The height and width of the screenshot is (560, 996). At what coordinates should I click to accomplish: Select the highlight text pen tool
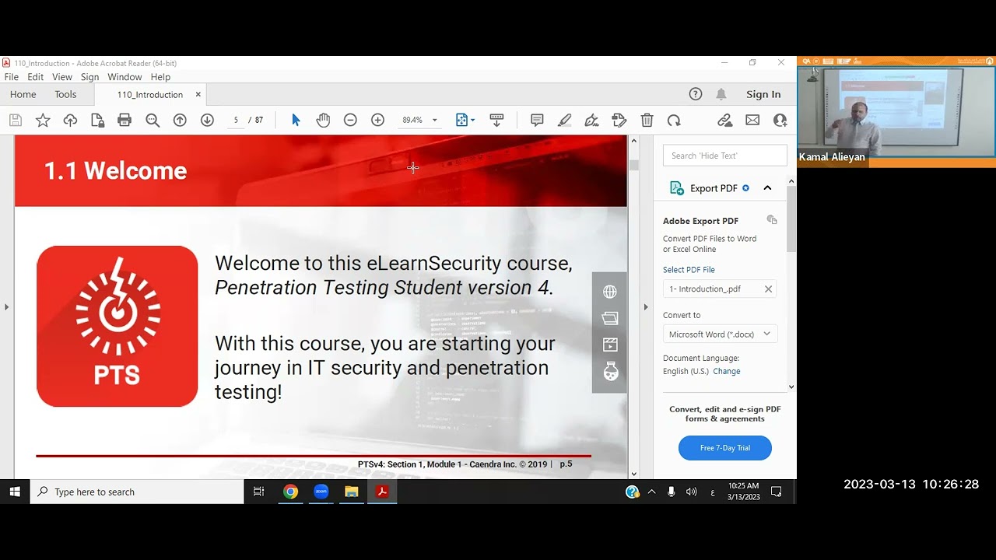(x=565, y=120)
